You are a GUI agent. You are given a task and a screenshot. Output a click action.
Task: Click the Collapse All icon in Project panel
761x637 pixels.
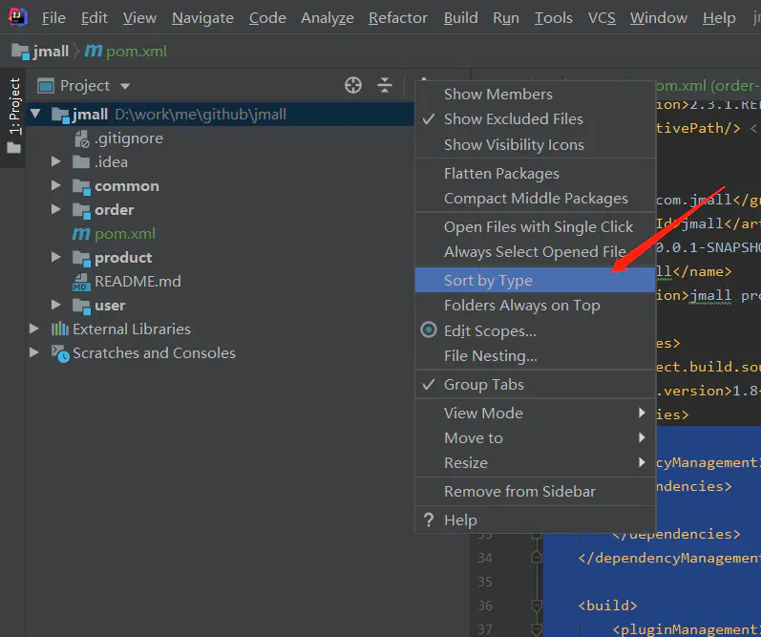pos(385,86)
